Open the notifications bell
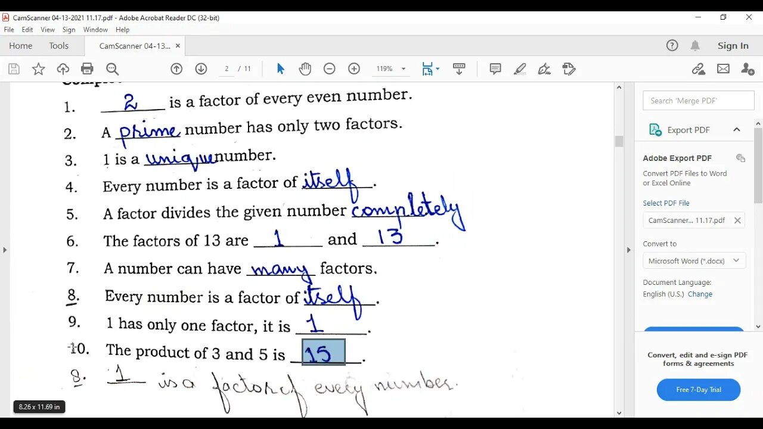Screen dimensions: 763x429 tap(695, 45)
